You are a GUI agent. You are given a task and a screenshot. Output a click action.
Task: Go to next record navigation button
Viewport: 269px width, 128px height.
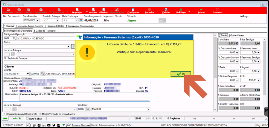coord(234,118)
